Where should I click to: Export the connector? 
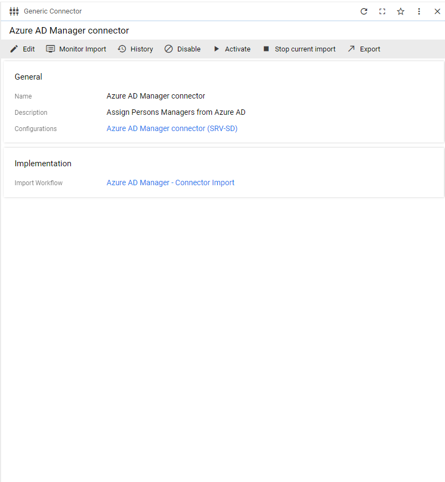pyautogui.click(x=364, y=49)
